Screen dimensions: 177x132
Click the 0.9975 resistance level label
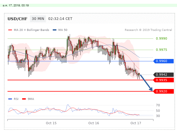pos(161,50)
